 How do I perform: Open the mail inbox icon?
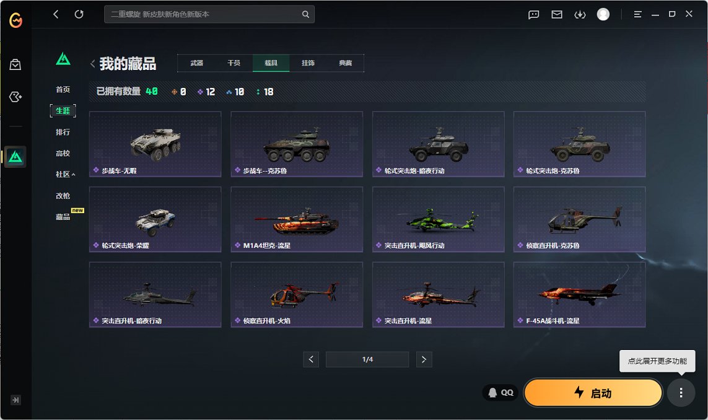557,14
